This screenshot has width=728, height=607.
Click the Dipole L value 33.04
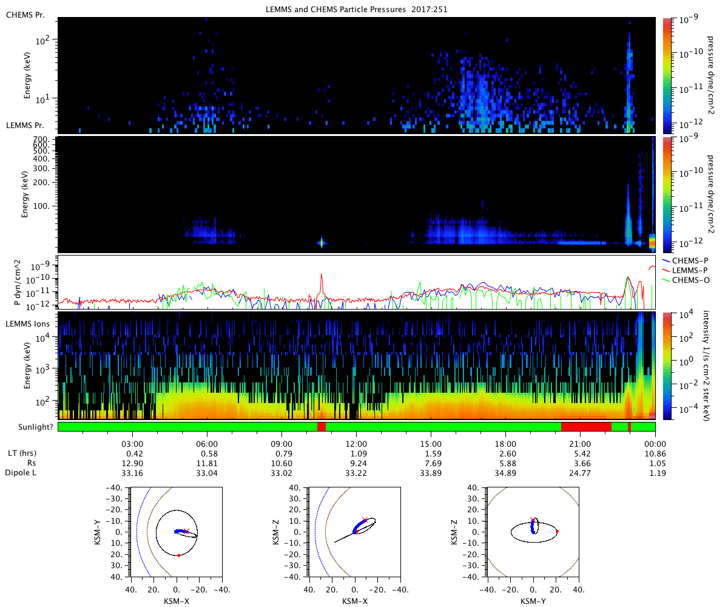coord(207,472)
